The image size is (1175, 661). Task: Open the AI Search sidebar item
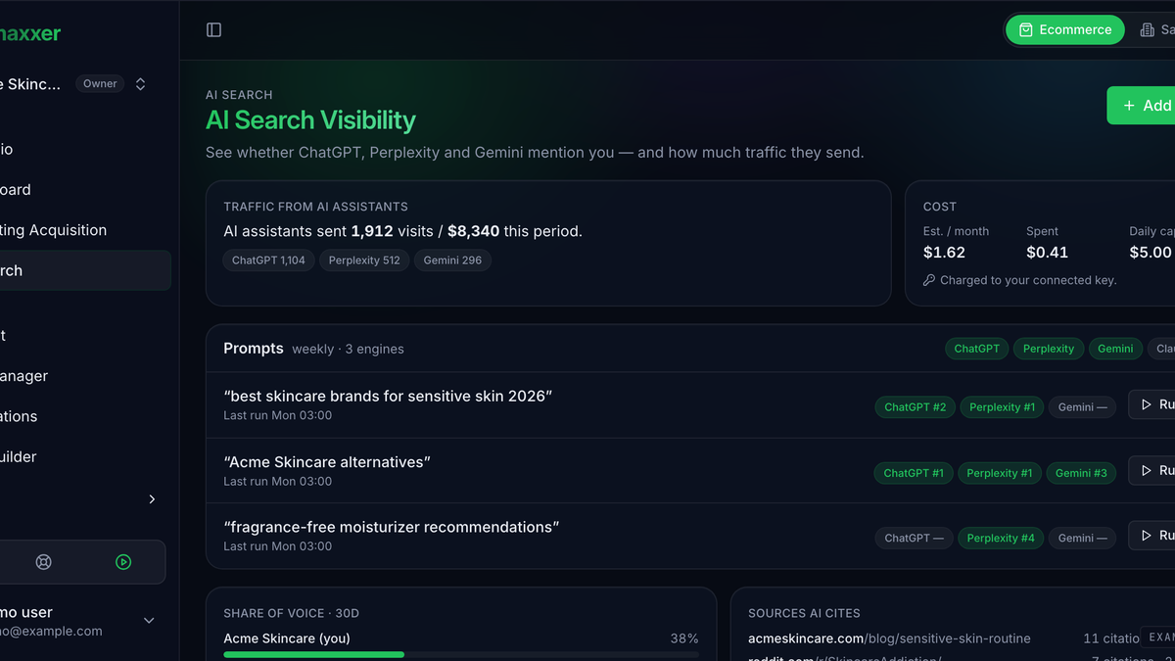click(83, 270)
